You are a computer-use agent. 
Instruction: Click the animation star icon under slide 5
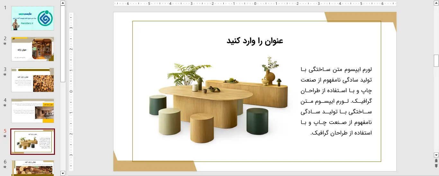[x=5, y=136]
